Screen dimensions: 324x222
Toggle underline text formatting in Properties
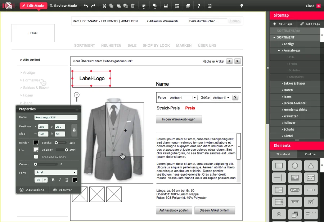tap(66, 180)
